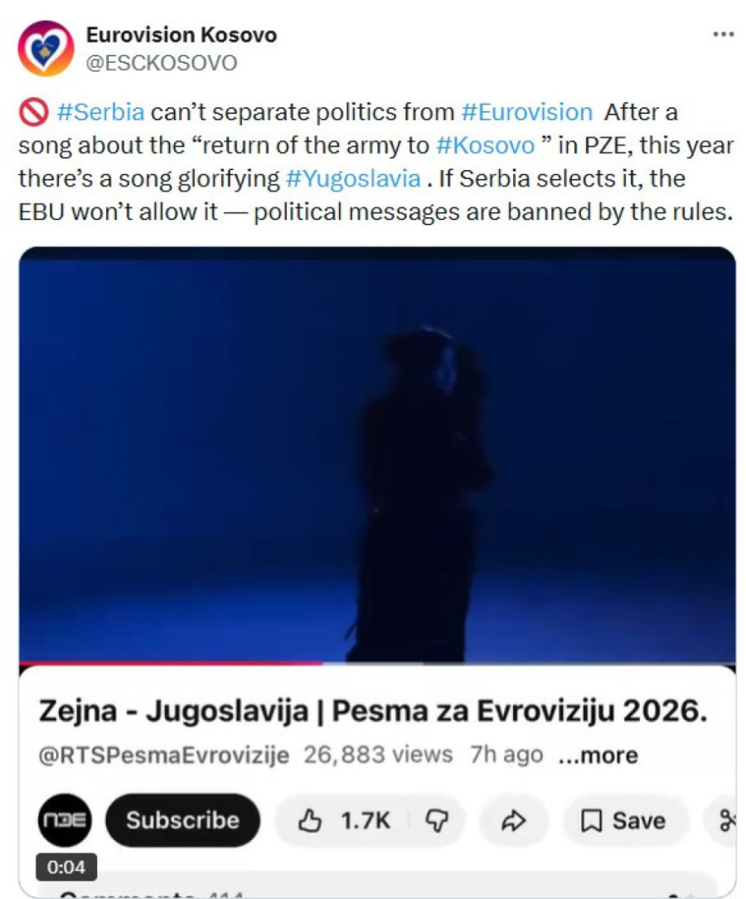Image resolution: width=746 pixels, height=899 pixels.
Task: Click the Save bookmark icon
Action: 590,820
